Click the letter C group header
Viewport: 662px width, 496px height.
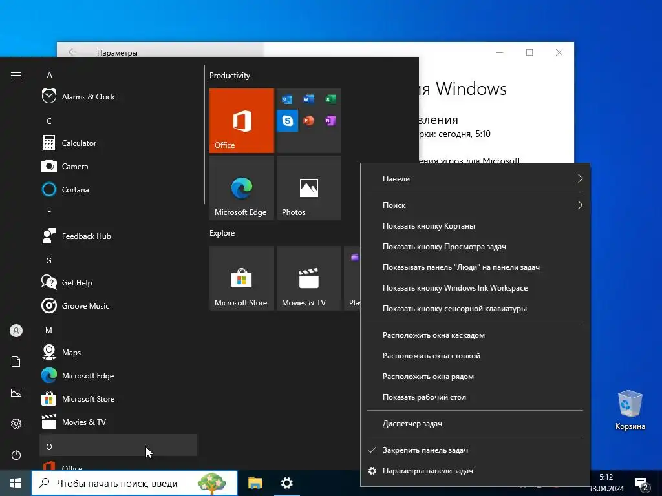118,121
